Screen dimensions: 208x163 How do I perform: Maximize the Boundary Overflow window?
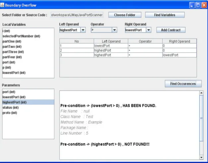(x=198, y=5)
